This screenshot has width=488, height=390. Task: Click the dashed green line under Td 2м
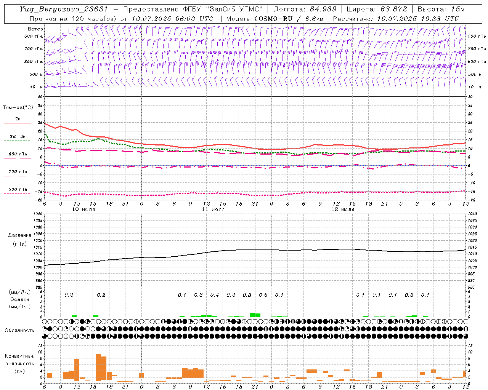[17, 141]
